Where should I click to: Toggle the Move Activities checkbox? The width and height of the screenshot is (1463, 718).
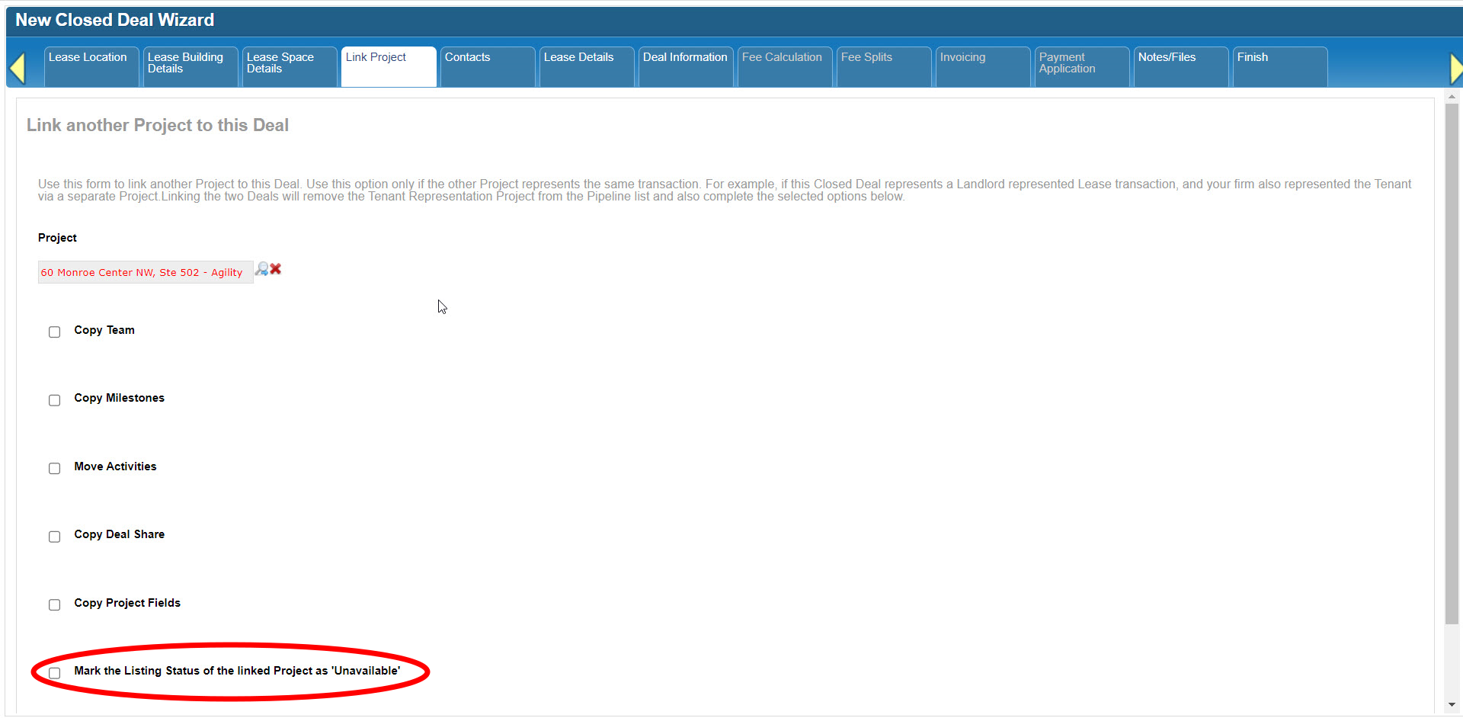[x=55, y=469]
